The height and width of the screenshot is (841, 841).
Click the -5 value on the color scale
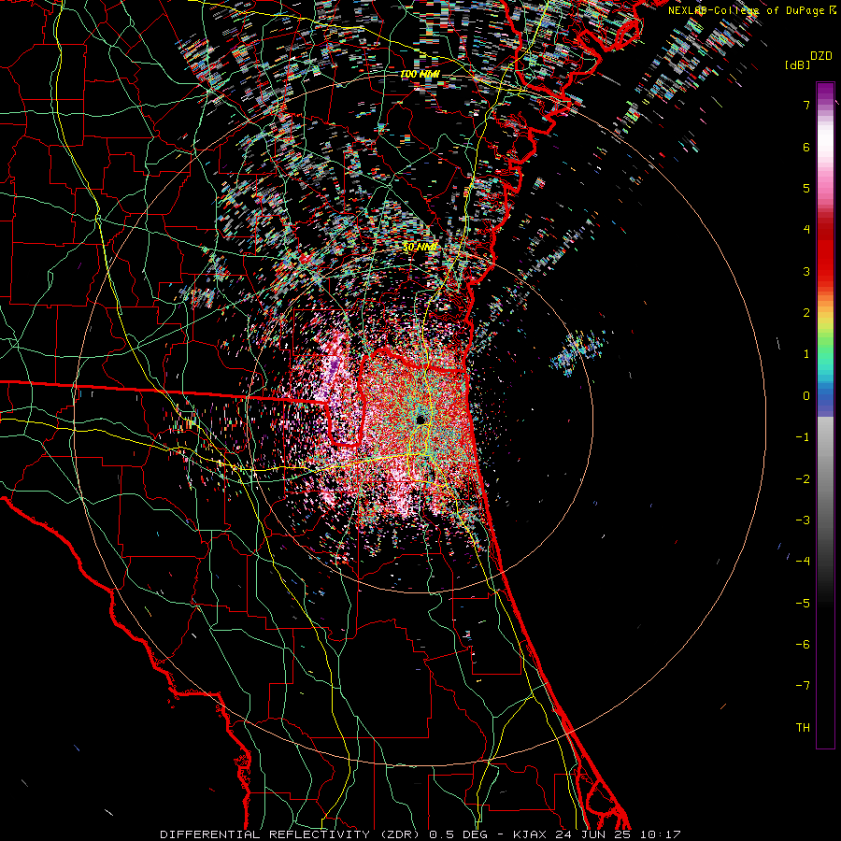click(x=803, y=604)
